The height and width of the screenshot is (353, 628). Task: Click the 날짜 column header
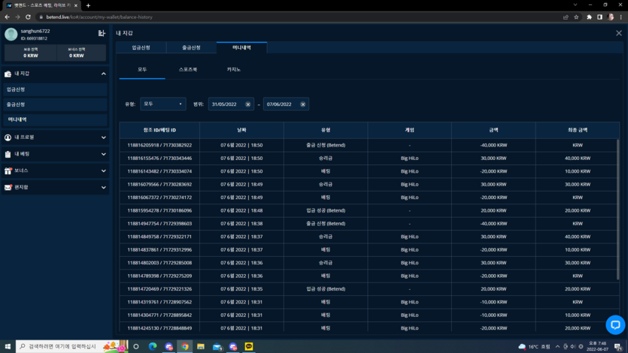point(241,130)
